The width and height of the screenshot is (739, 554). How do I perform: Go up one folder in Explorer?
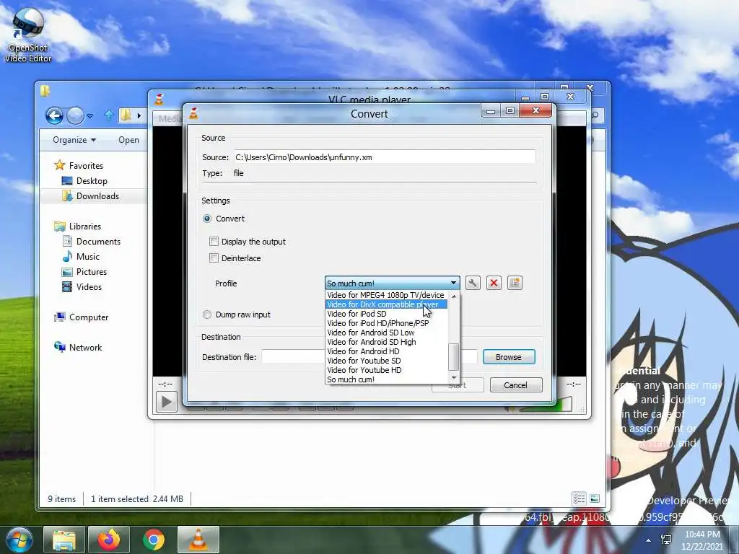coord(109,115)
